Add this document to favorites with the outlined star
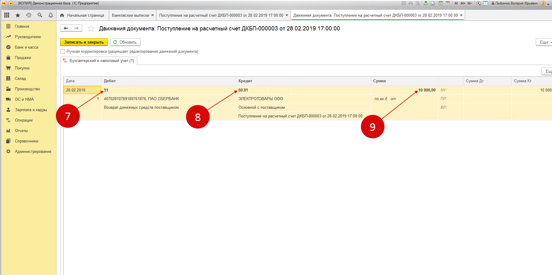The image size is (552, 275). (x=91, y=29)
